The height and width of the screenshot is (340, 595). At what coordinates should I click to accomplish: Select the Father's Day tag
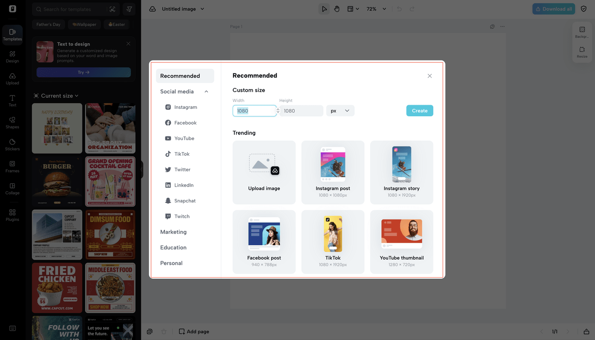point(48,24)
